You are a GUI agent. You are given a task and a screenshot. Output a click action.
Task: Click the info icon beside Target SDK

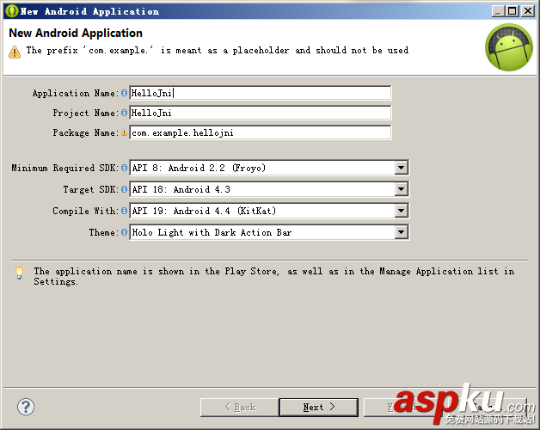click(x=124, y=189)
